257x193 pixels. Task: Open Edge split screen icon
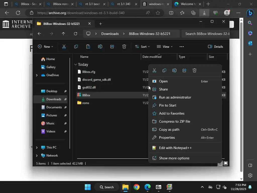point(171,13)
